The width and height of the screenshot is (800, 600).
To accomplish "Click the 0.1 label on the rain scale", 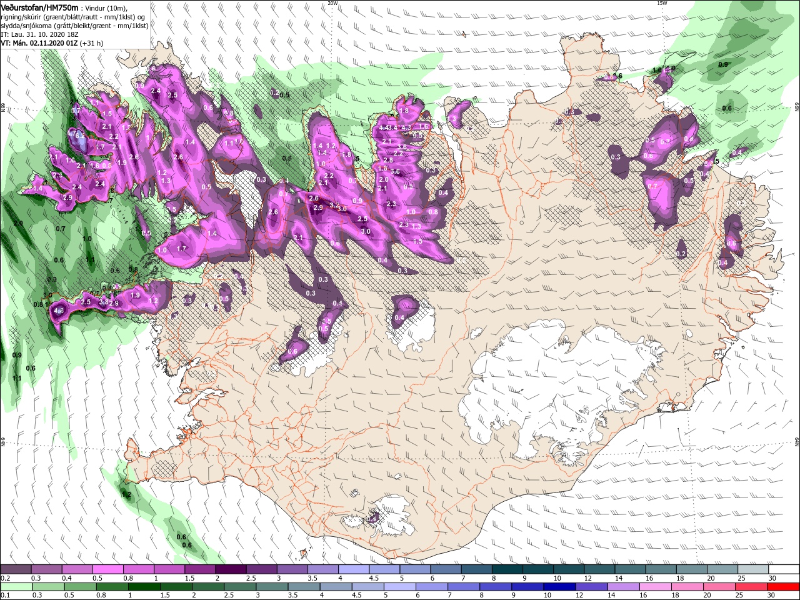I will (x=6, y=595).
